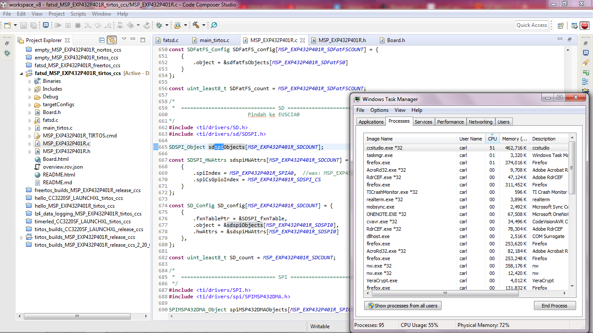This screenshot has height=333, width=593.
Task: Click End Process button
Action: [554, 306]
